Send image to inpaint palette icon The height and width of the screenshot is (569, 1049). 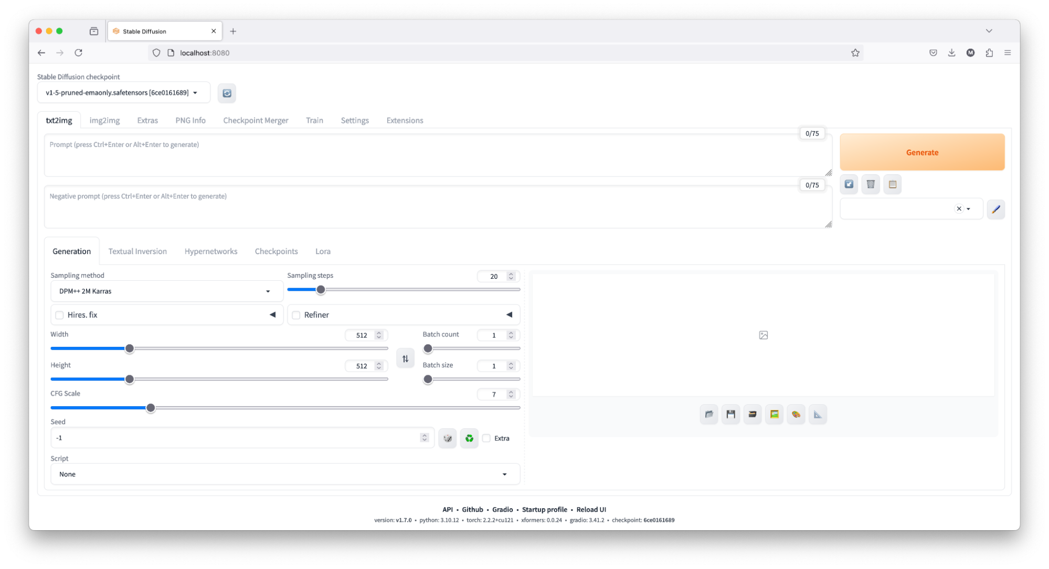pyautogui.click(x=796, y=414)
